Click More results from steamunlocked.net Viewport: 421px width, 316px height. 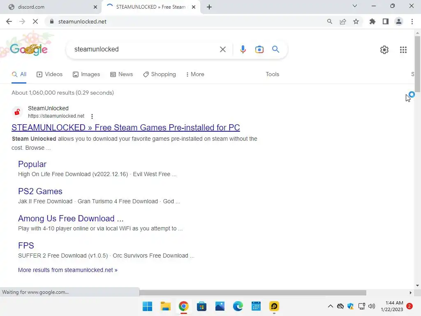coord(68,270)
